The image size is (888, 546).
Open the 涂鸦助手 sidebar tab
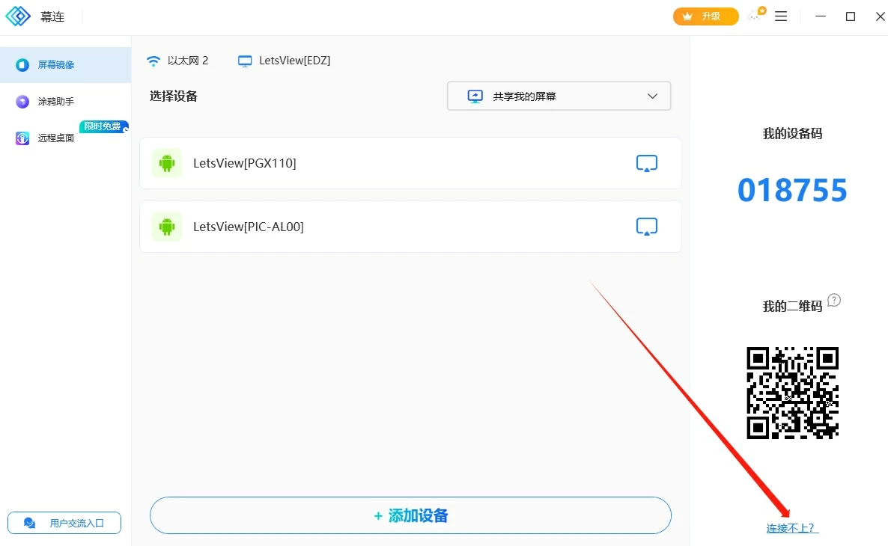click(65, 101)
